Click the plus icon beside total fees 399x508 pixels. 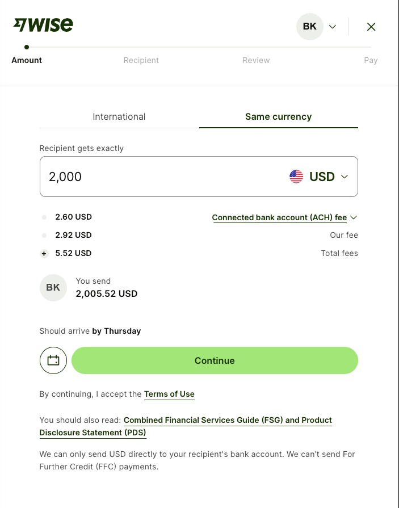click(44, 254)
